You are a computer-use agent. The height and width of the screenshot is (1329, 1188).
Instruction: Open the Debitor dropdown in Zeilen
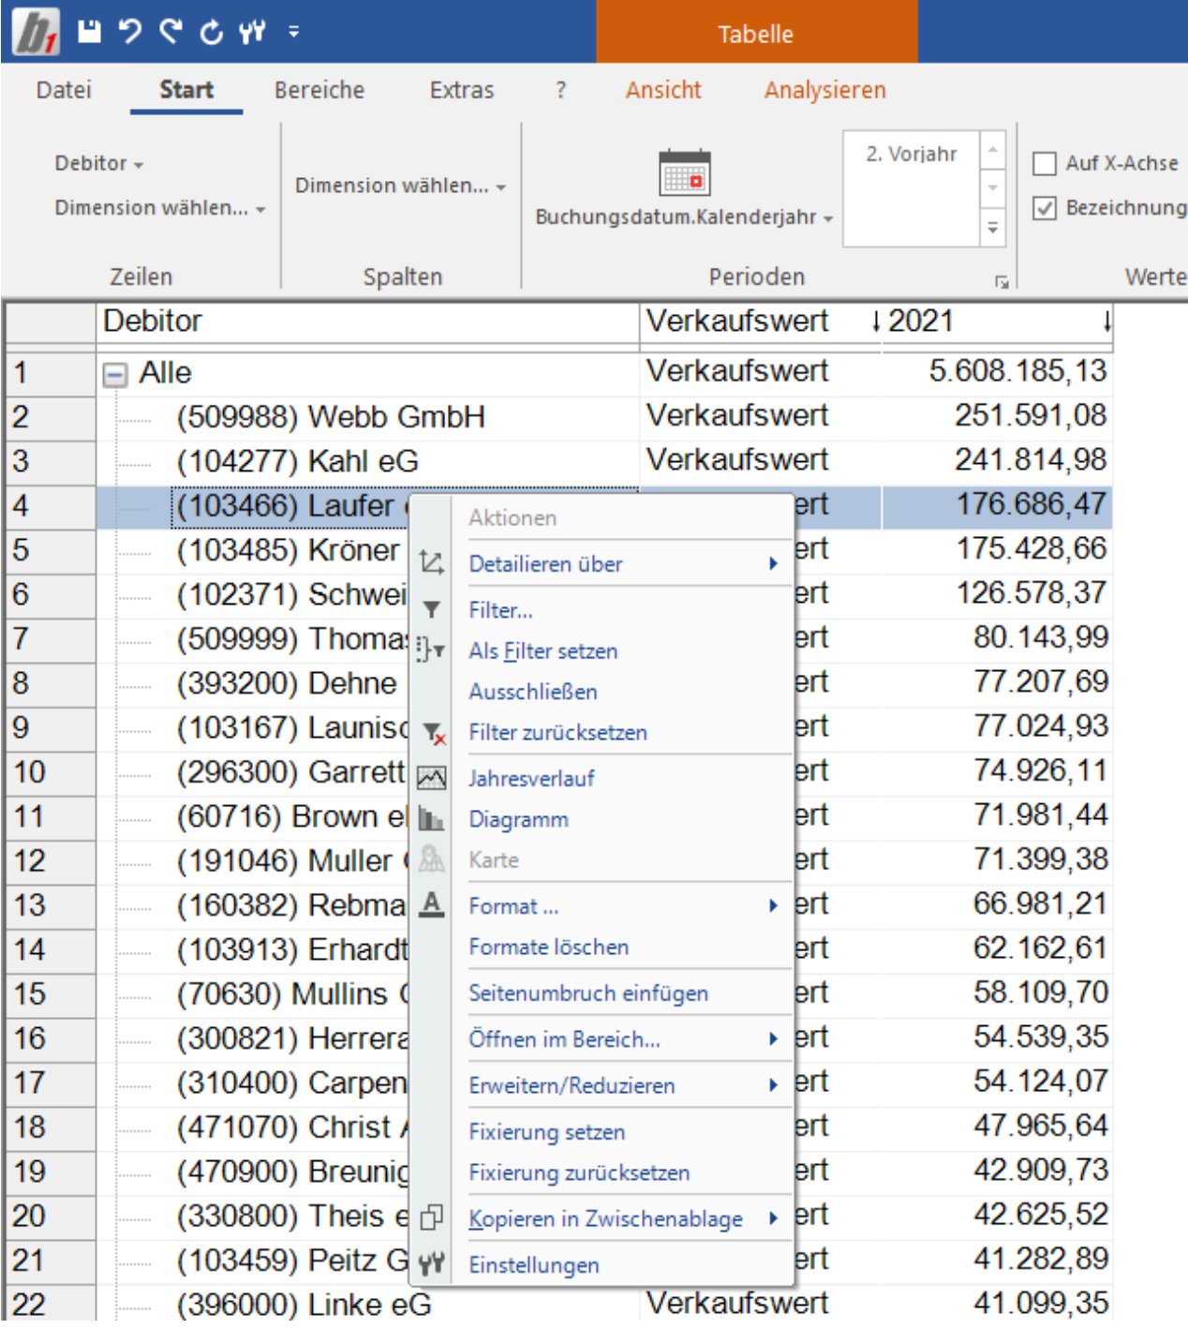99,163
